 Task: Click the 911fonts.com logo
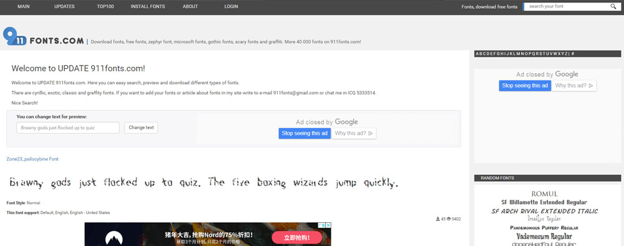(44, 36)
